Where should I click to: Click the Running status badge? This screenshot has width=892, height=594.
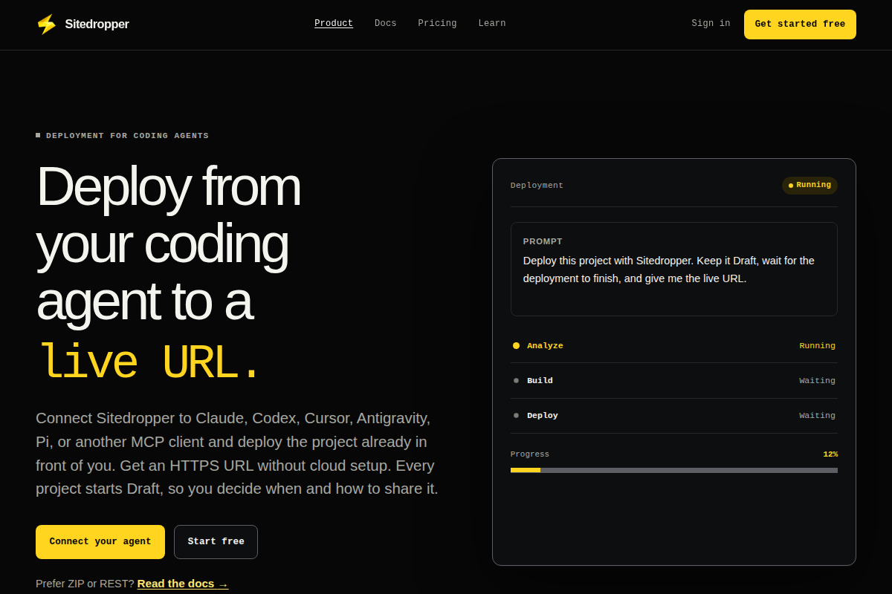pos(809,186)
